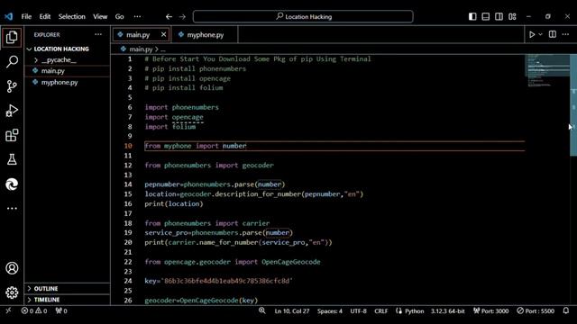The image size is (577, 324).
Task: Open remote window indicator in status bar
Action: tap(8, 310)
